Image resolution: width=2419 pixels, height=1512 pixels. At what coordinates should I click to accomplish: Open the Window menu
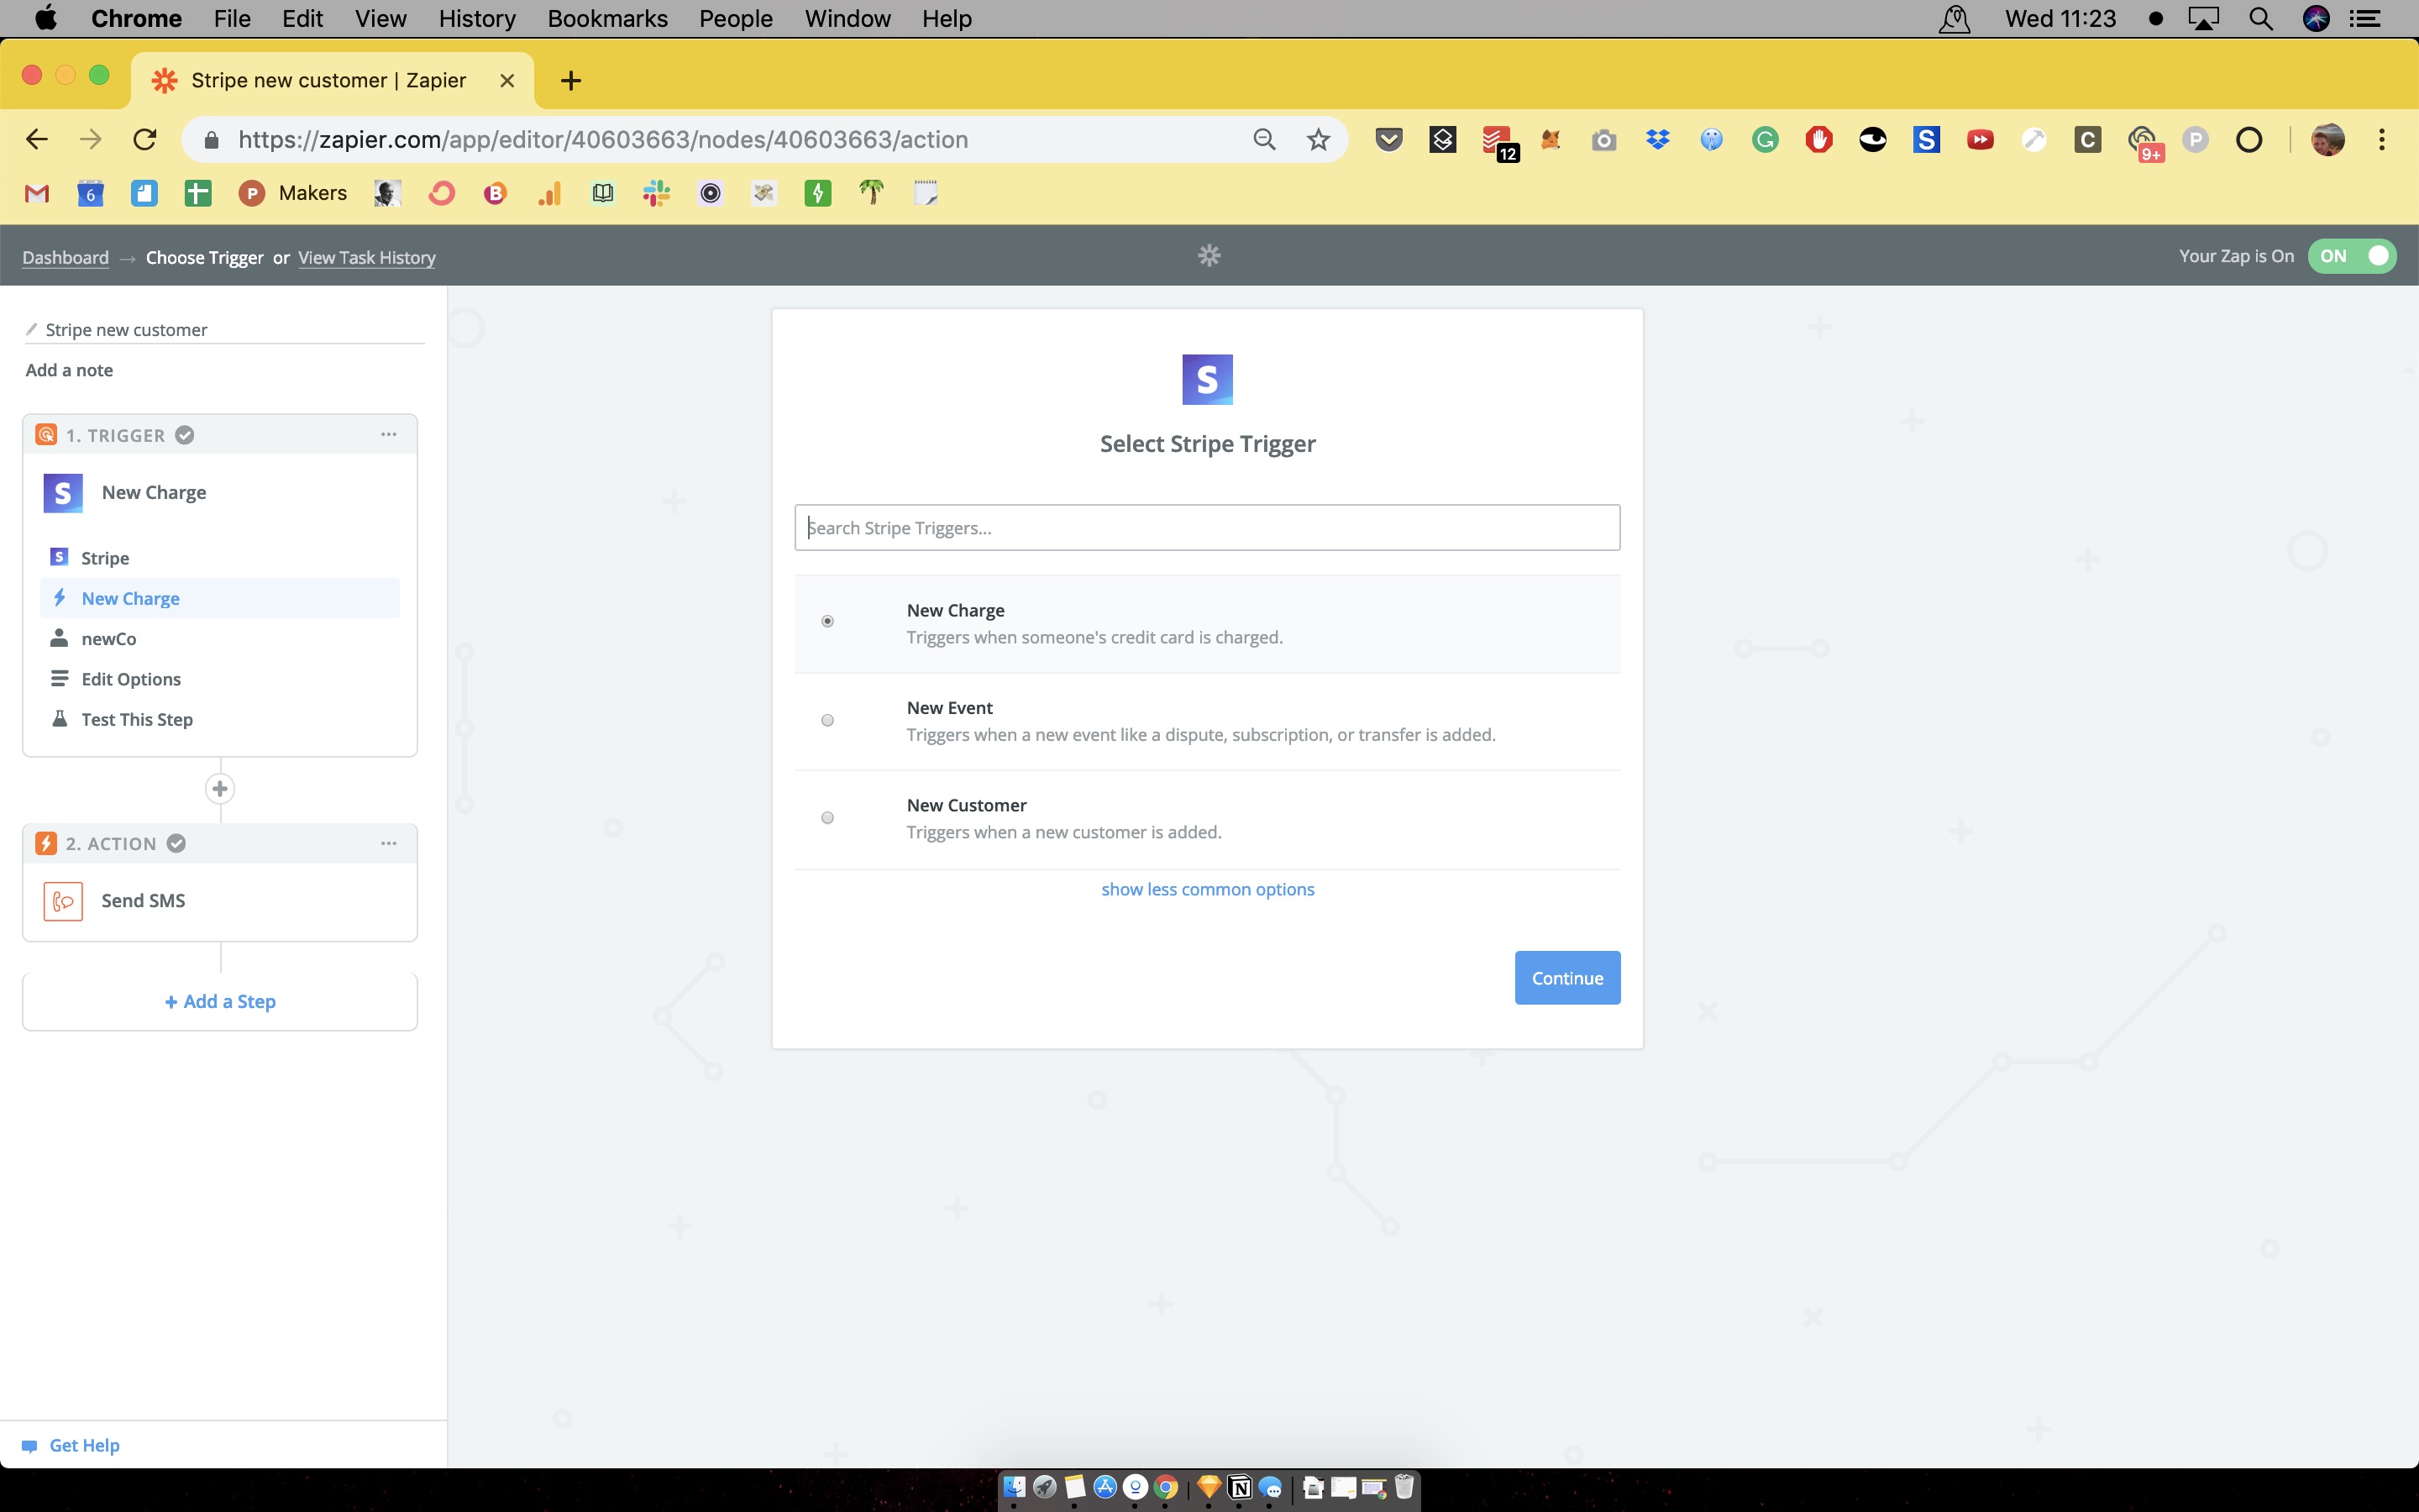point(847,18)
